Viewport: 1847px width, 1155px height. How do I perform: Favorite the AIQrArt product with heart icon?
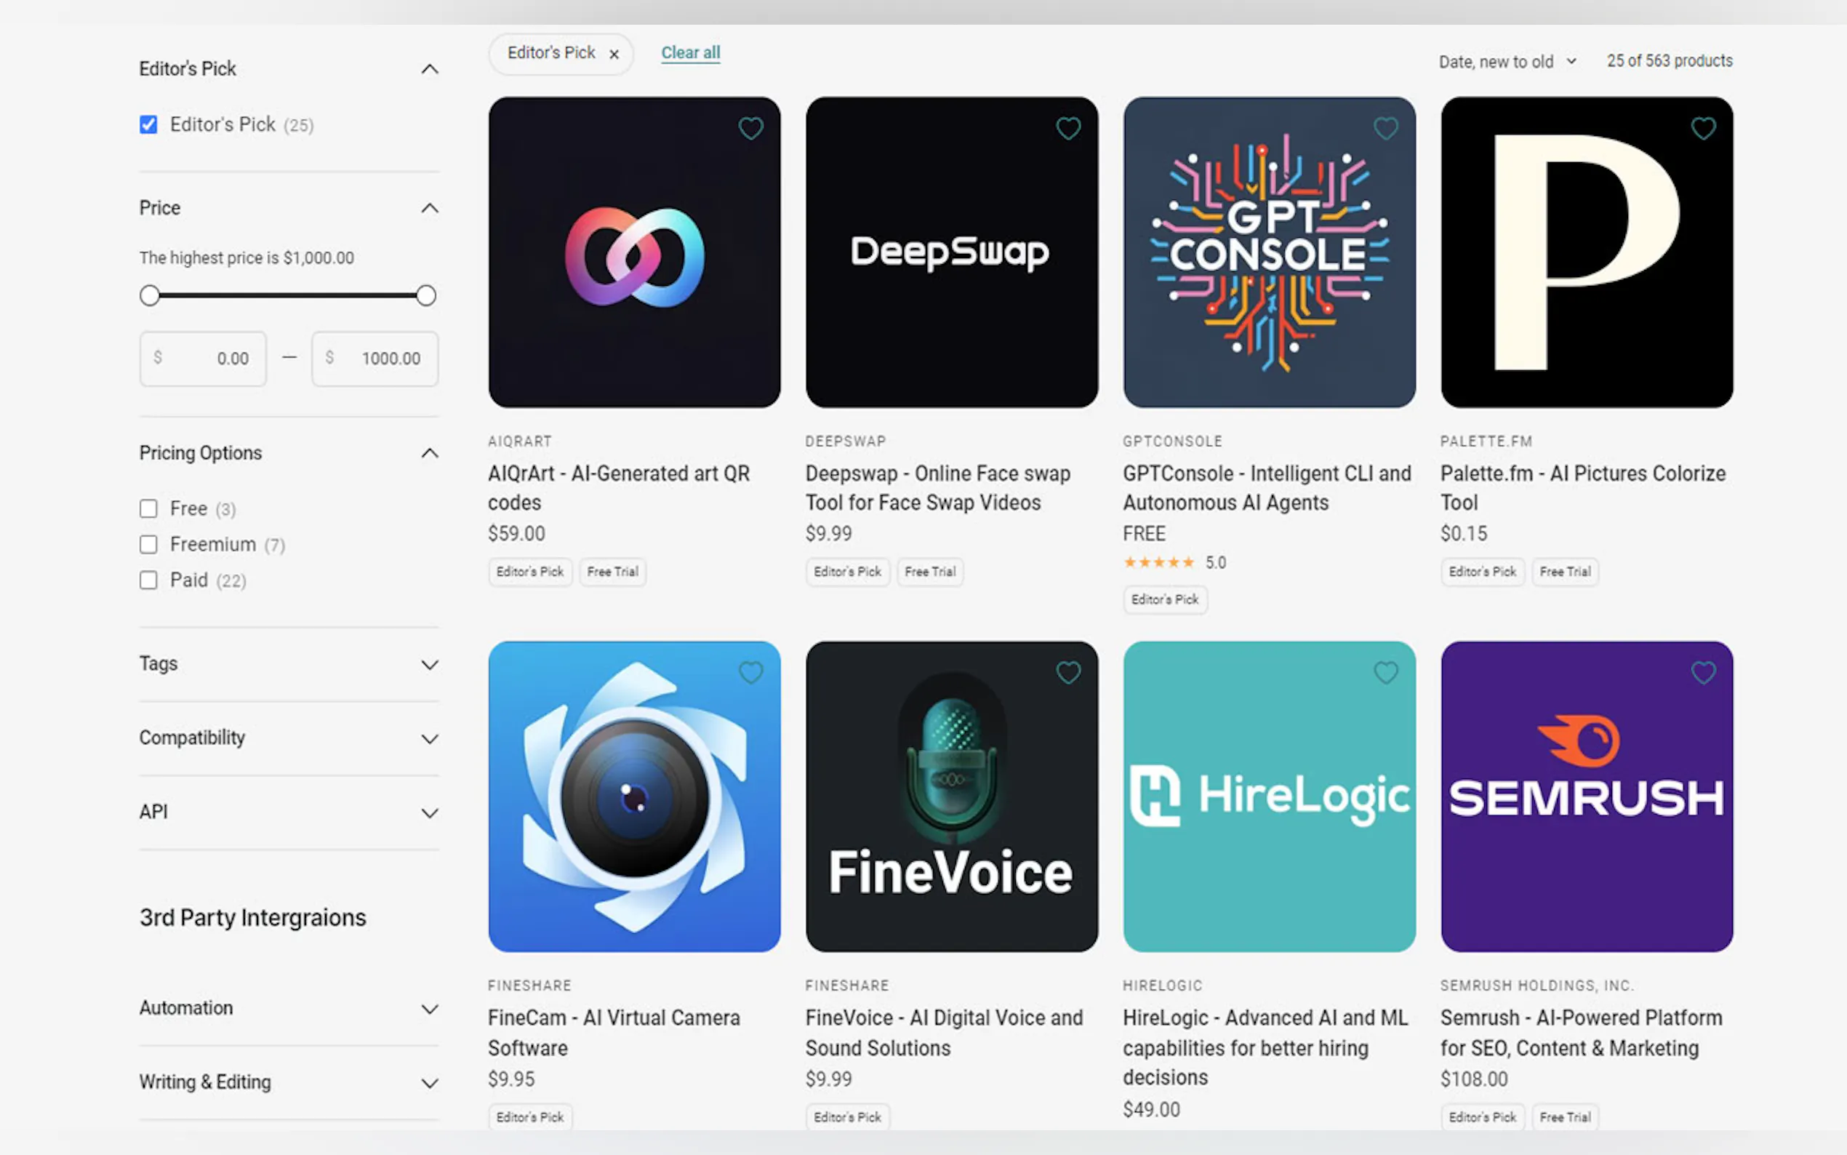[750, 128]
